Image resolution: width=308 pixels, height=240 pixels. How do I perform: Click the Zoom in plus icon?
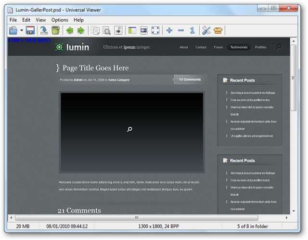click(x=169, y=30)
